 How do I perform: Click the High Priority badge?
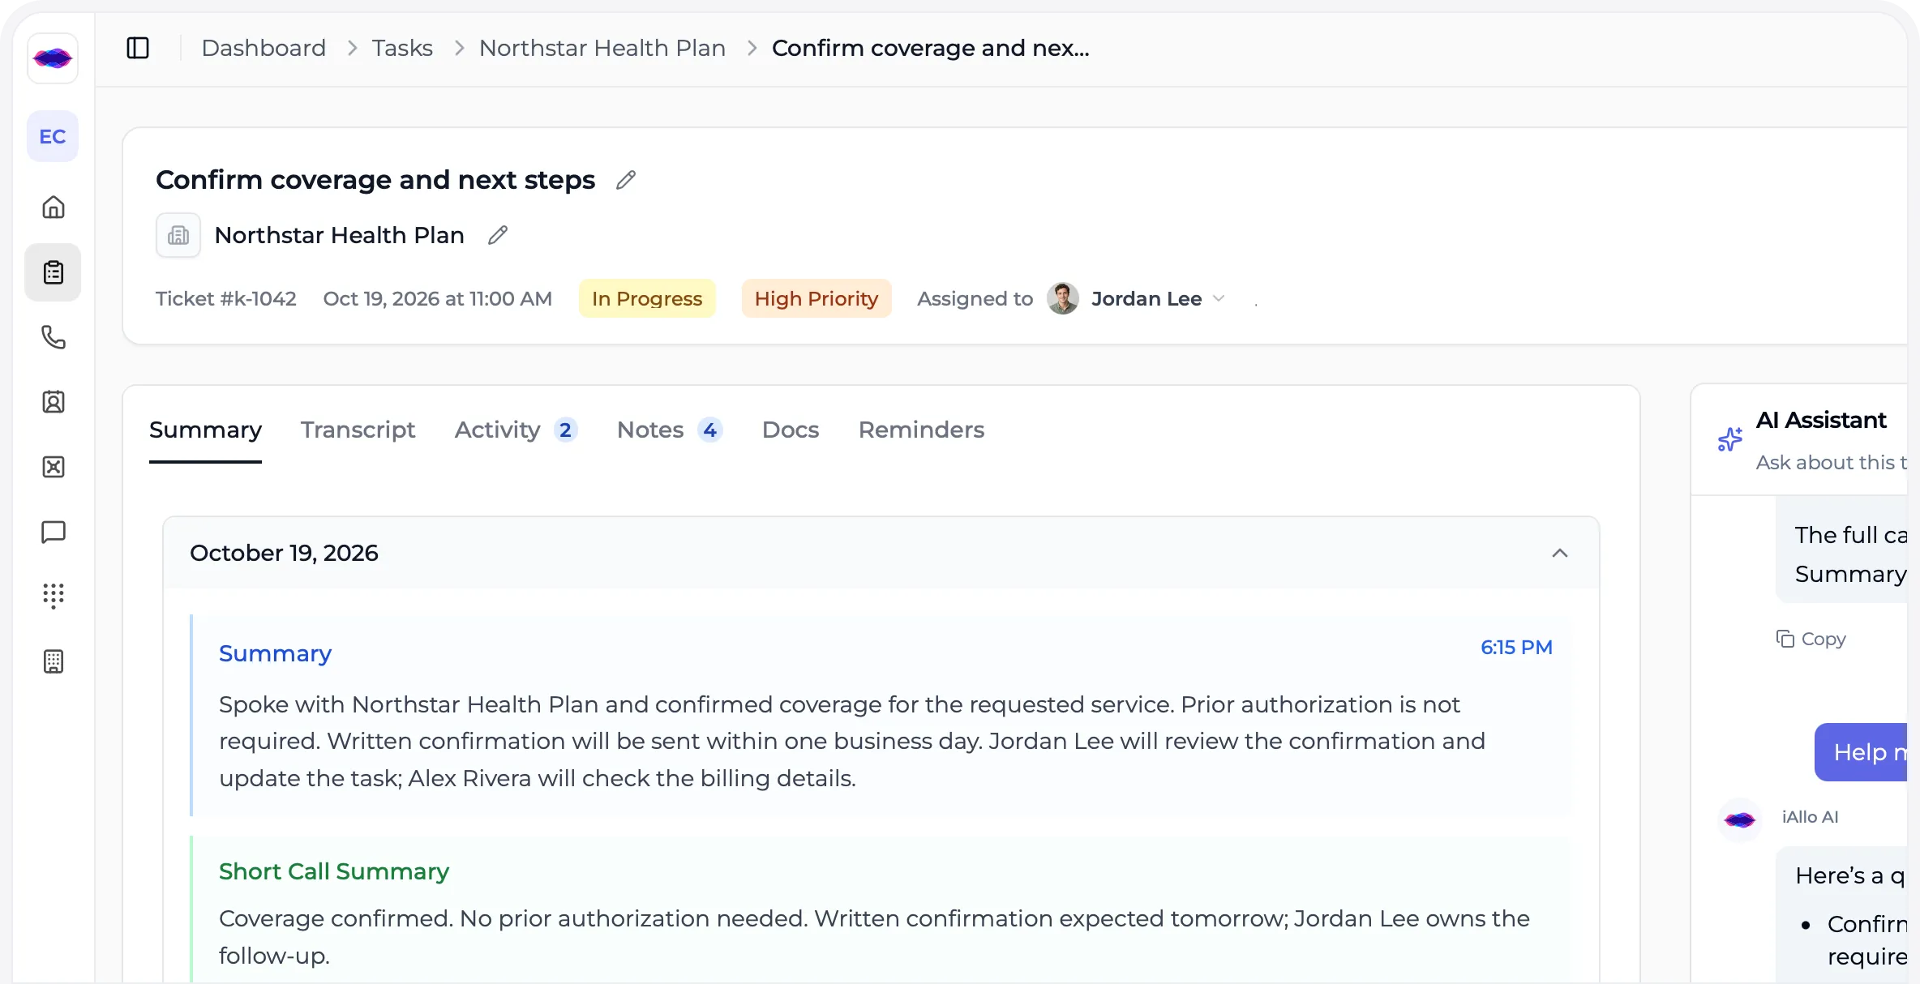(816, 298)
